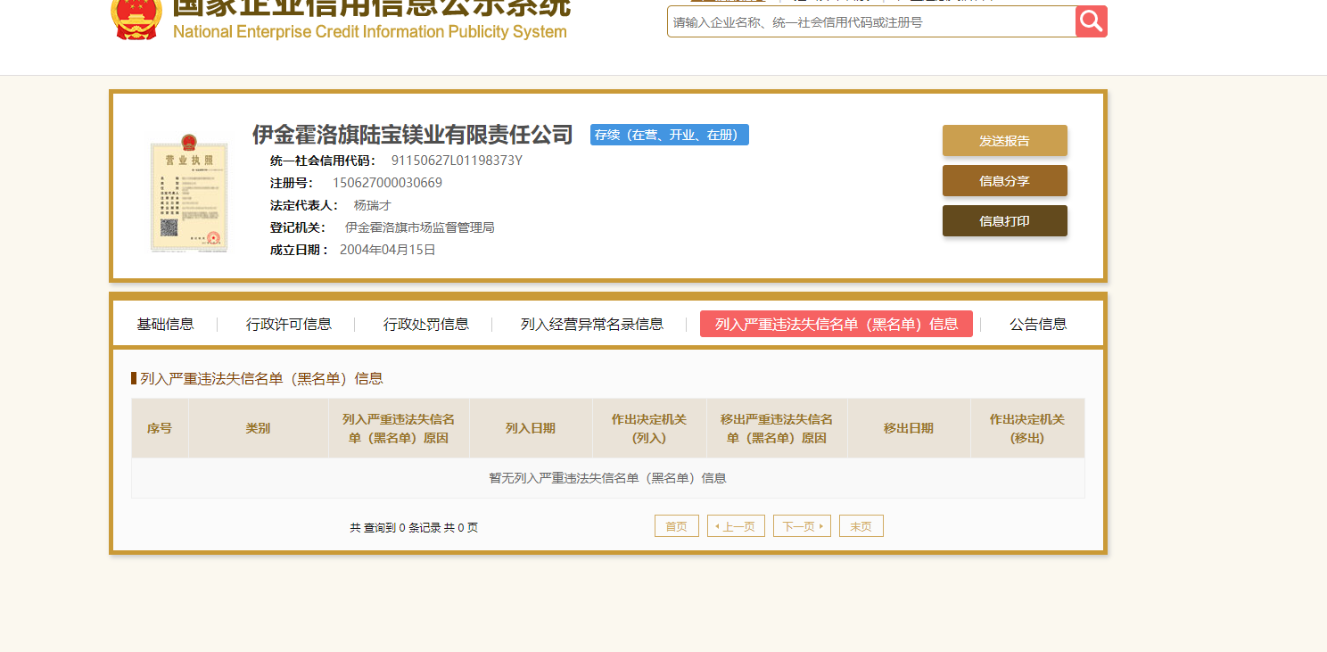
Task: Click the 上一页 pagination button
Action: coord(736,526)
